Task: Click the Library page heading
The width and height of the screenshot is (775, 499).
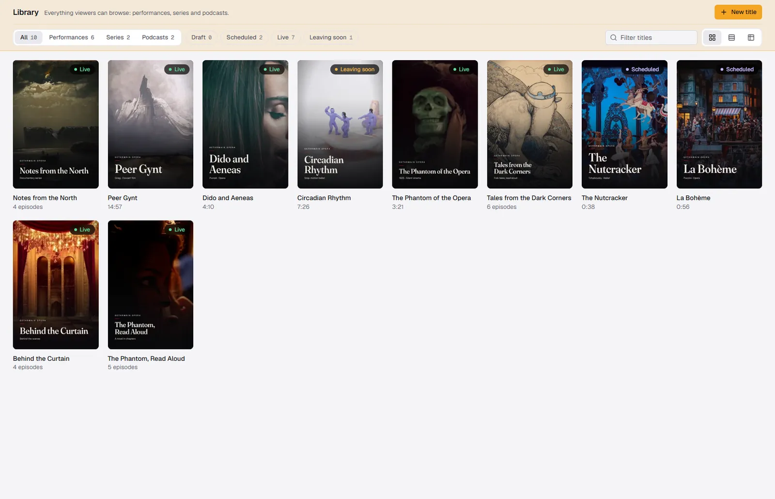Action: [x=26, y=12]
